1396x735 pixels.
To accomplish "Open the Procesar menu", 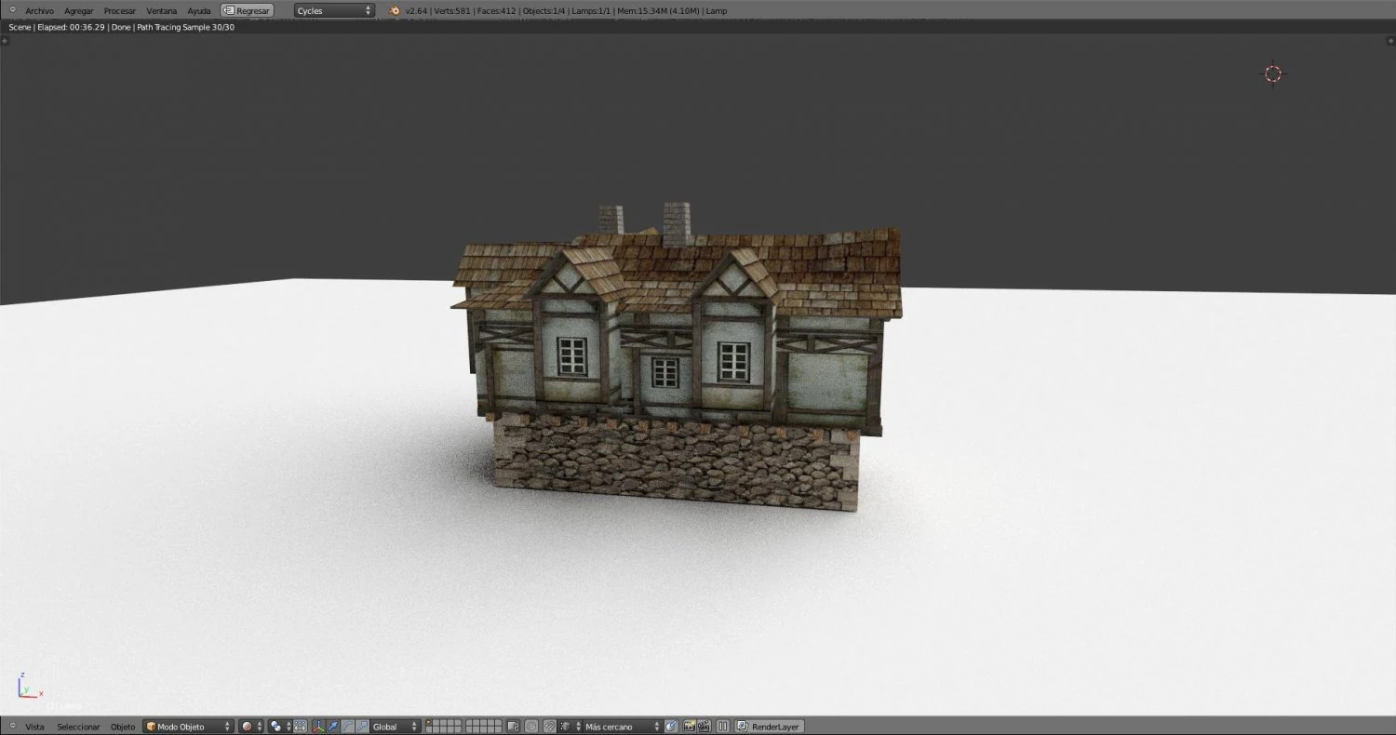I will point(119,10).
